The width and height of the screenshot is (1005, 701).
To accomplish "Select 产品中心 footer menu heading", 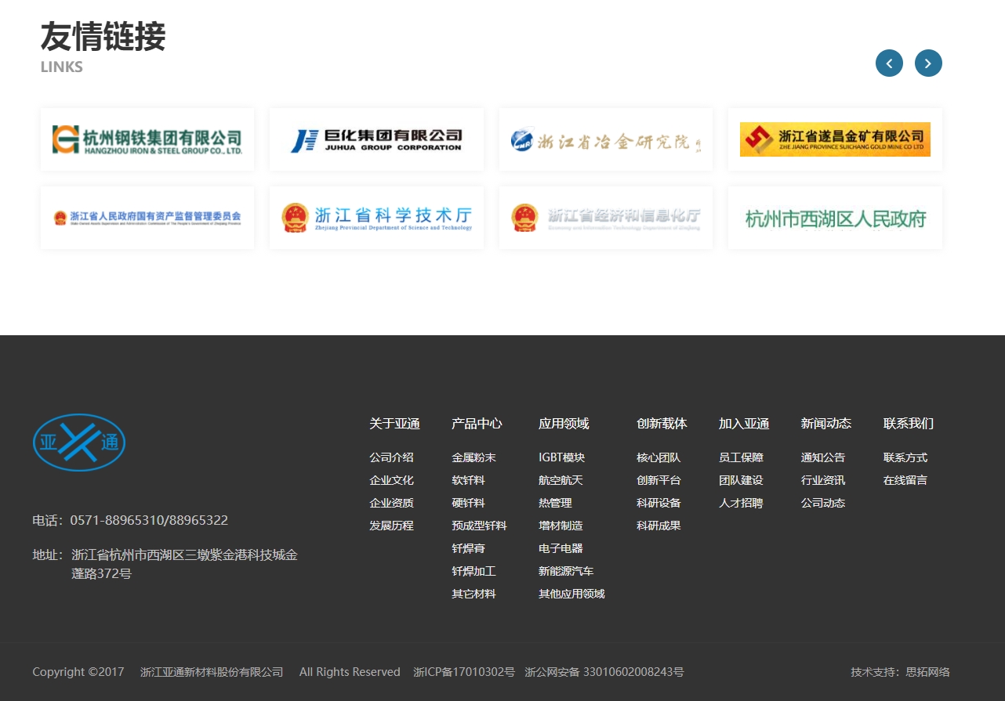I will [x=477, y=424].
